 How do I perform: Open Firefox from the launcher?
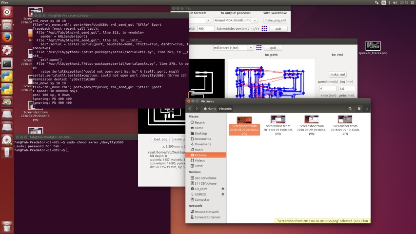[x=7, y=38]
